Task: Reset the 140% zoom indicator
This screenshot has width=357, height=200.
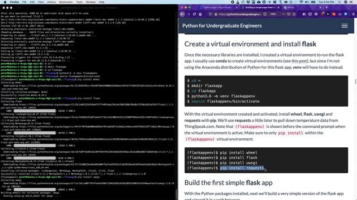Action: coord(273,14)
